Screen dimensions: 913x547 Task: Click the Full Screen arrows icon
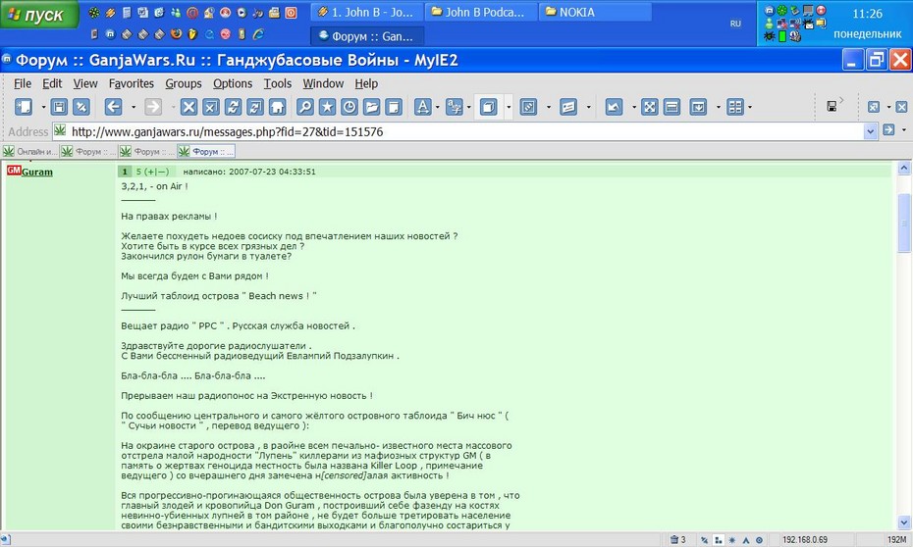tap(650, 107)
